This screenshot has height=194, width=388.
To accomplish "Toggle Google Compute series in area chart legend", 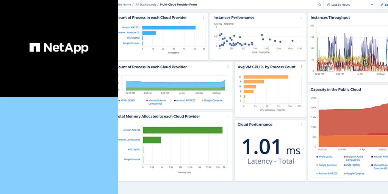I will 213,100.
